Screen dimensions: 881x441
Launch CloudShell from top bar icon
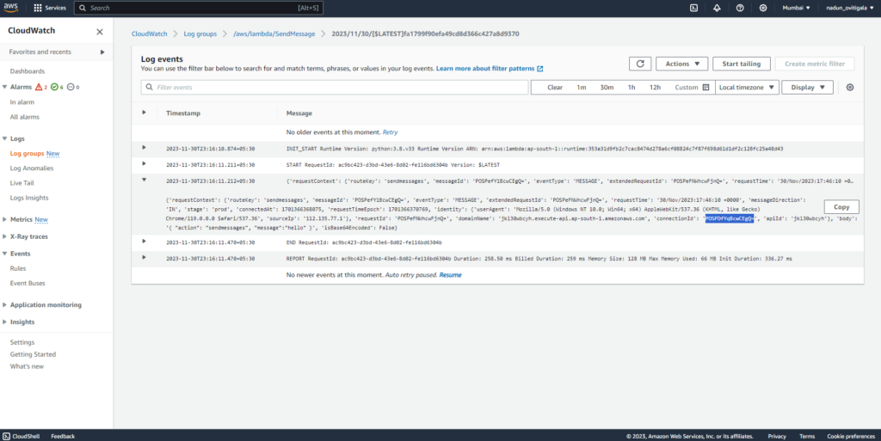[694, 8]
